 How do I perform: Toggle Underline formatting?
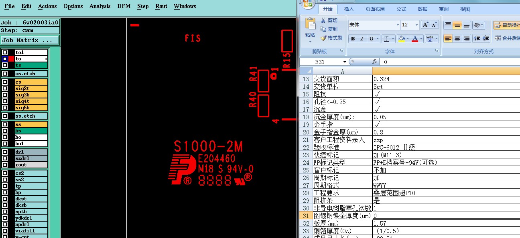pyautogui.click(x=371, y=39)
